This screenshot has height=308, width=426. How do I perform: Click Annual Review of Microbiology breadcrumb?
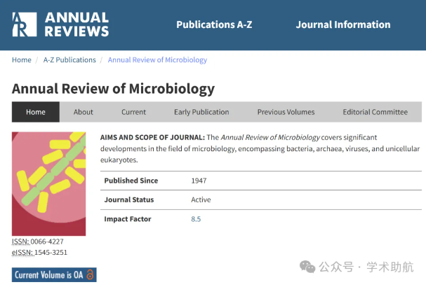157,60
